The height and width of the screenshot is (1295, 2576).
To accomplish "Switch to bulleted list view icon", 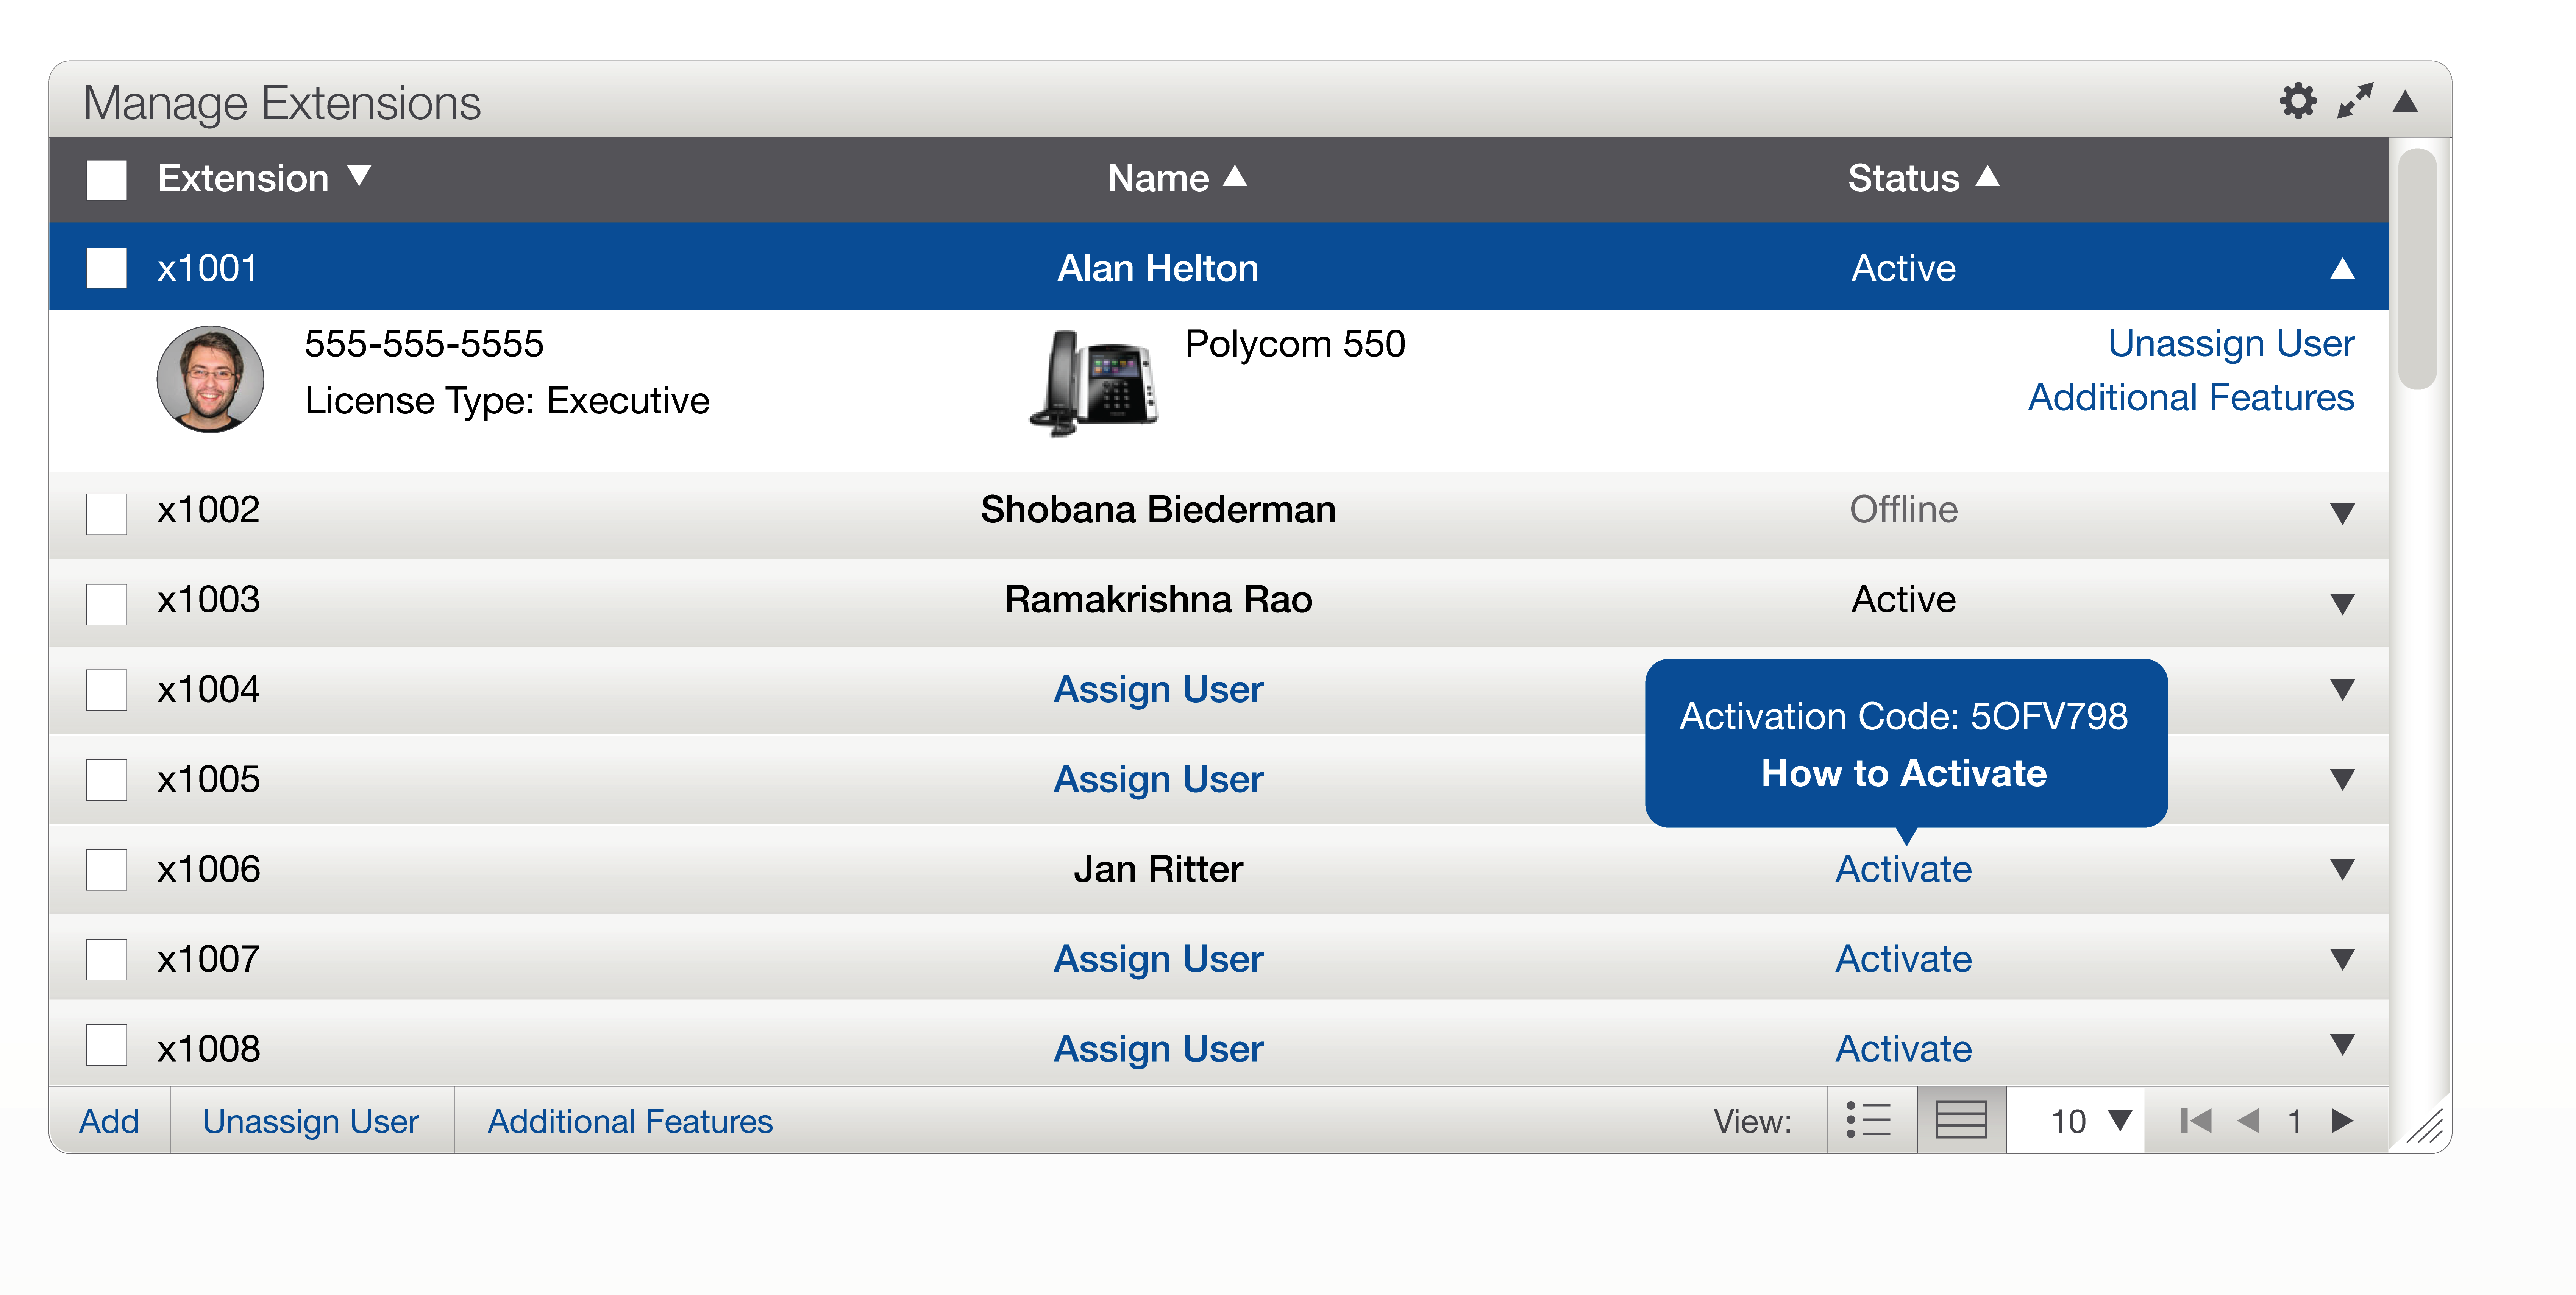I will point(1868,1120).
